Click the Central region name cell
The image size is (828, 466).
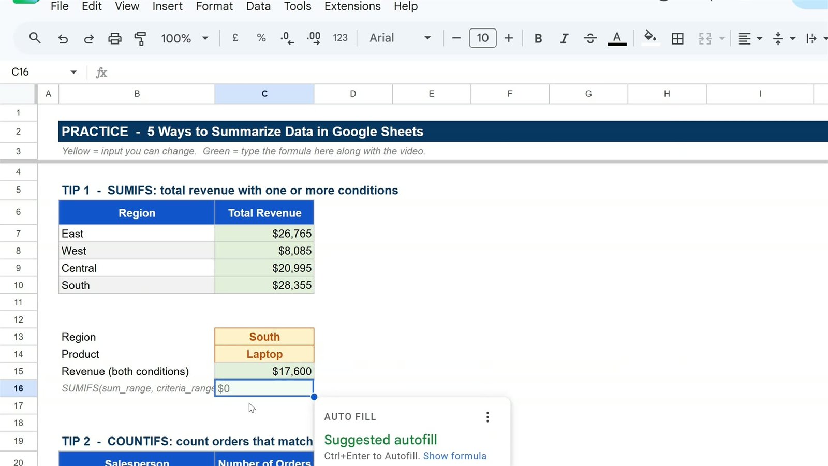click(x=137, y=268)
